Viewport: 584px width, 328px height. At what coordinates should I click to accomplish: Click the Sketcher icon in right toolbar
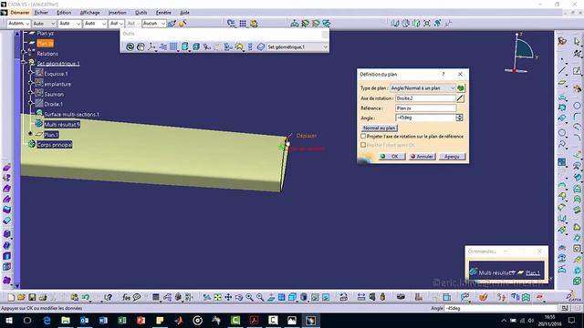(577, 71)
